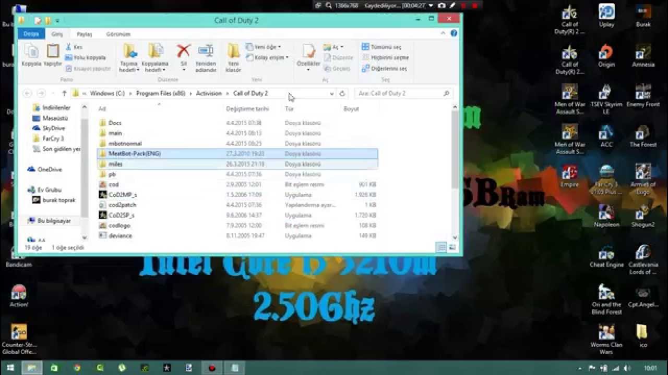The height and width of the screenshot is (375, 668).
Task: Click the Chrome icon on the taskbar
Action: [77, 368]
